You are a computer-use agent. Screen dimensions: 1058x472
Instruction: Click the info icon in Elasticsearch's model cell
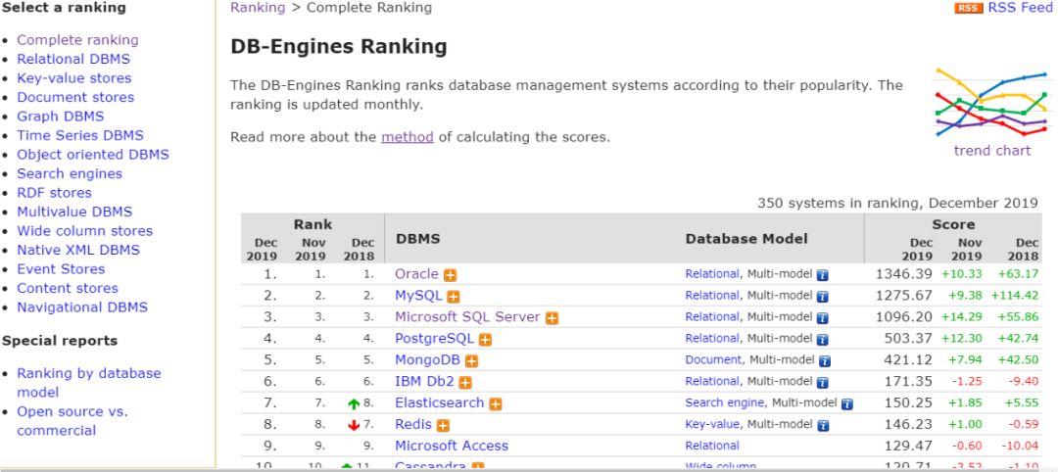click(x=847, y=403)
